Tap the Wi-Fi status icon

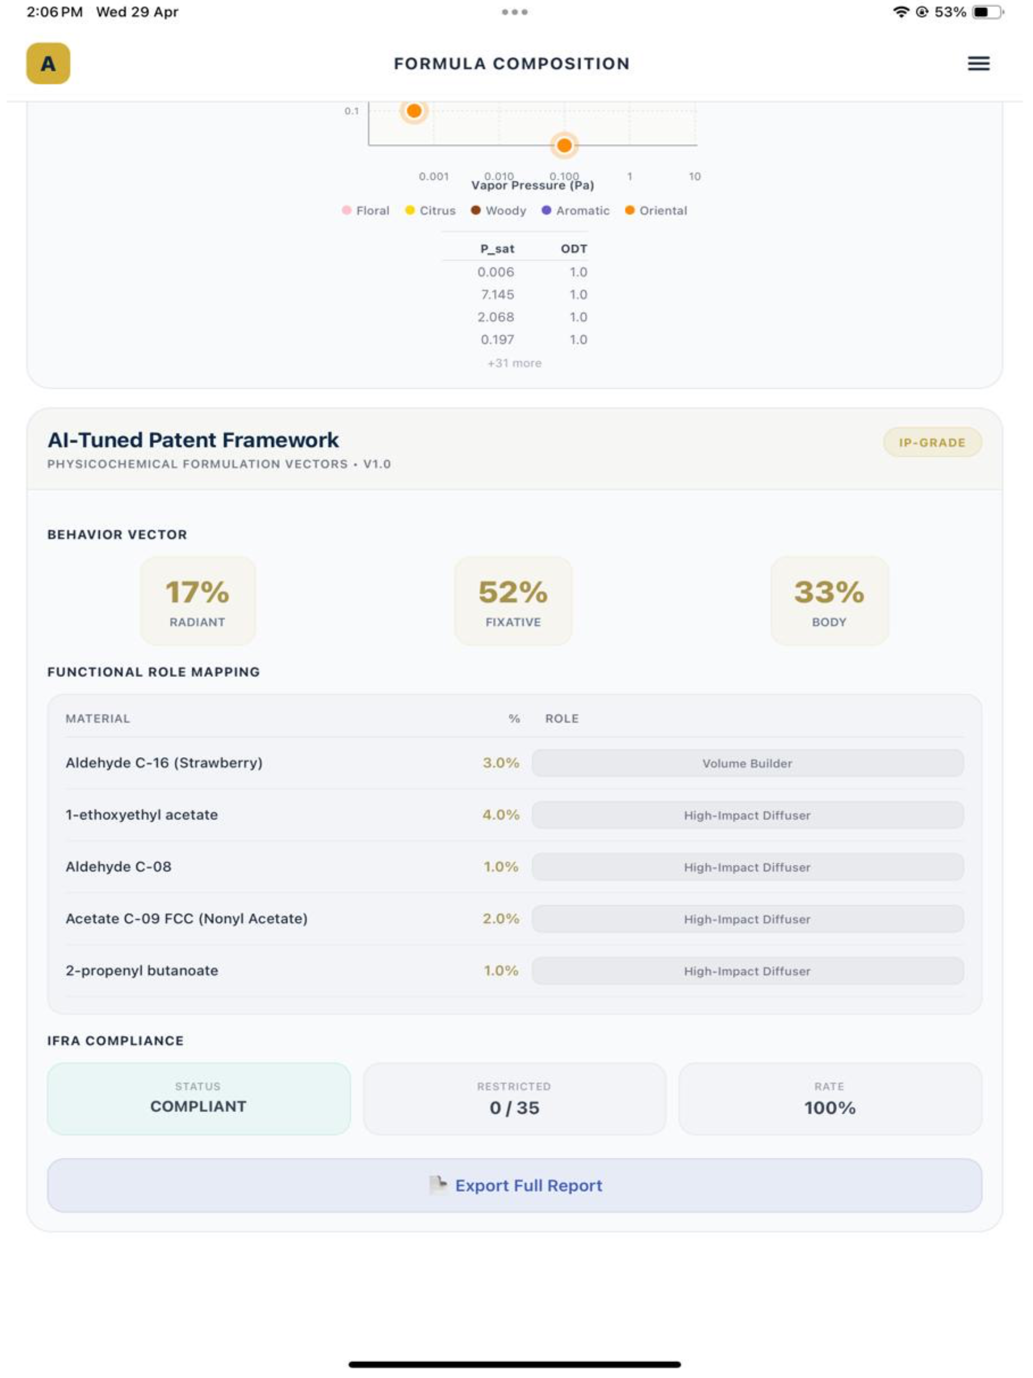point(900,12)
